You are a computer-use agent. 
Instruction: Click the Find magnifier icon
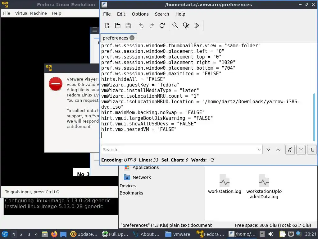(x=175, y=26)
